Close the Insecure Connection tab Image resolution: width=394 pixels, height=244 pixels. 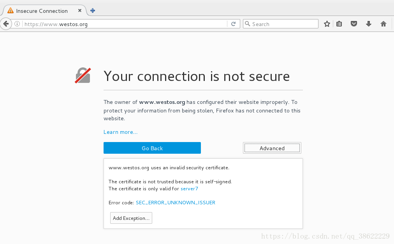click(x=80, y=11)
